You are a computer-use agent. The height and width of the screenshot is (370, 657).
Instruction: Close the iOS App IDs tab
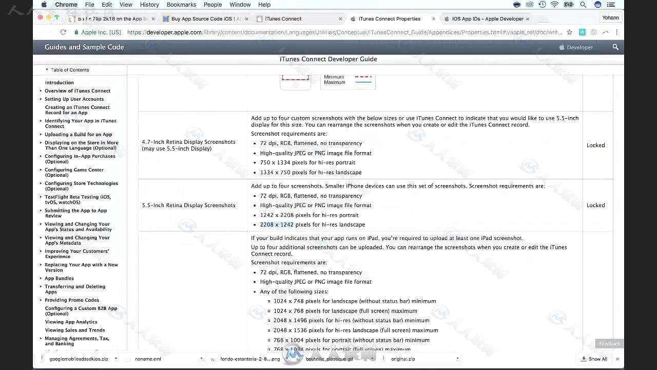tap(527, 18)
